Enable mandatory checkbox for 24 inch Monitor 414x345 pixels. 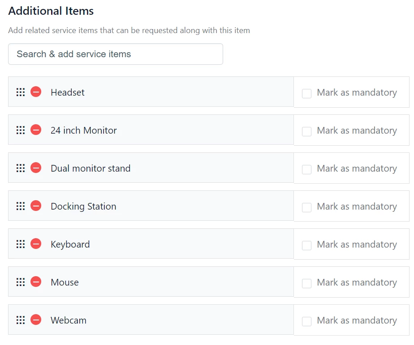click(x=306, y=131)
